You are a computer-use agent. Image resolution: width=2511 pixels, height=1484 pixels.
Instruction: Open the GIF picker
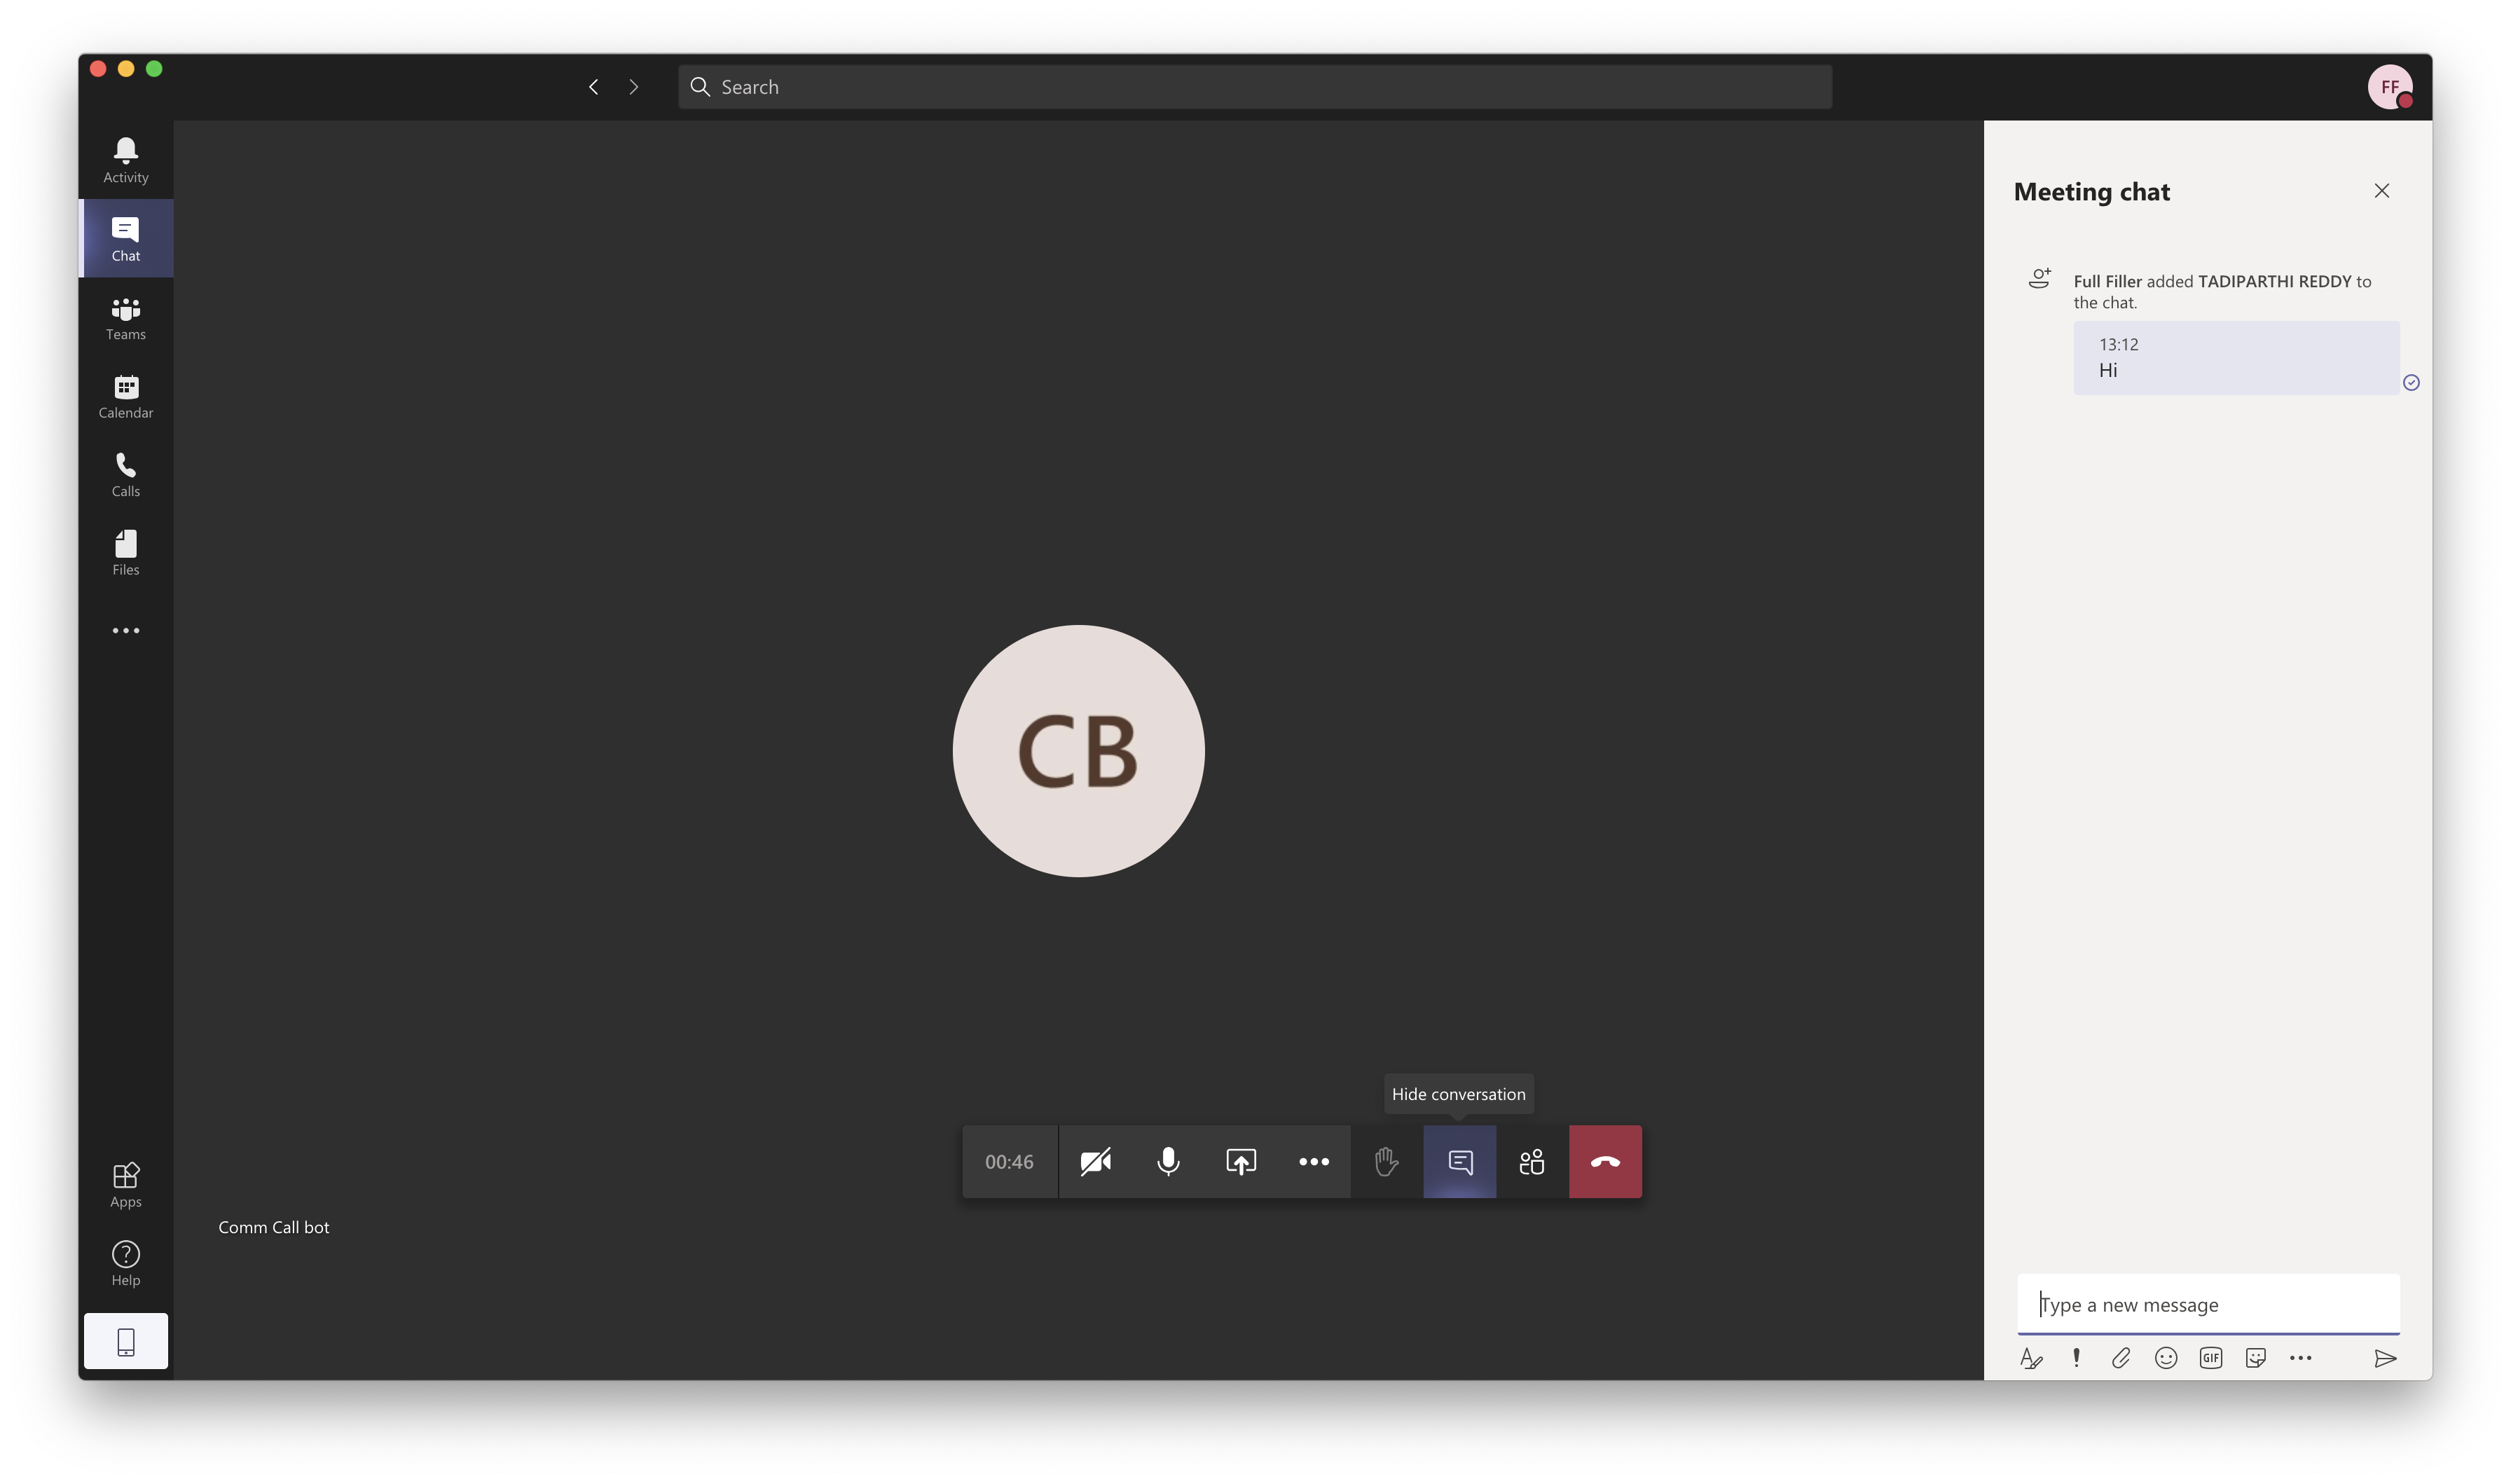2211,1358
